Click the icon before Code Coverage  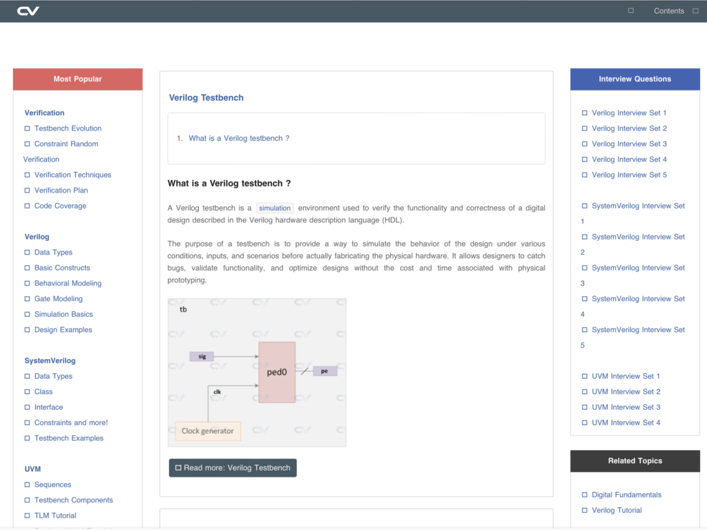[x=28, y=206]
